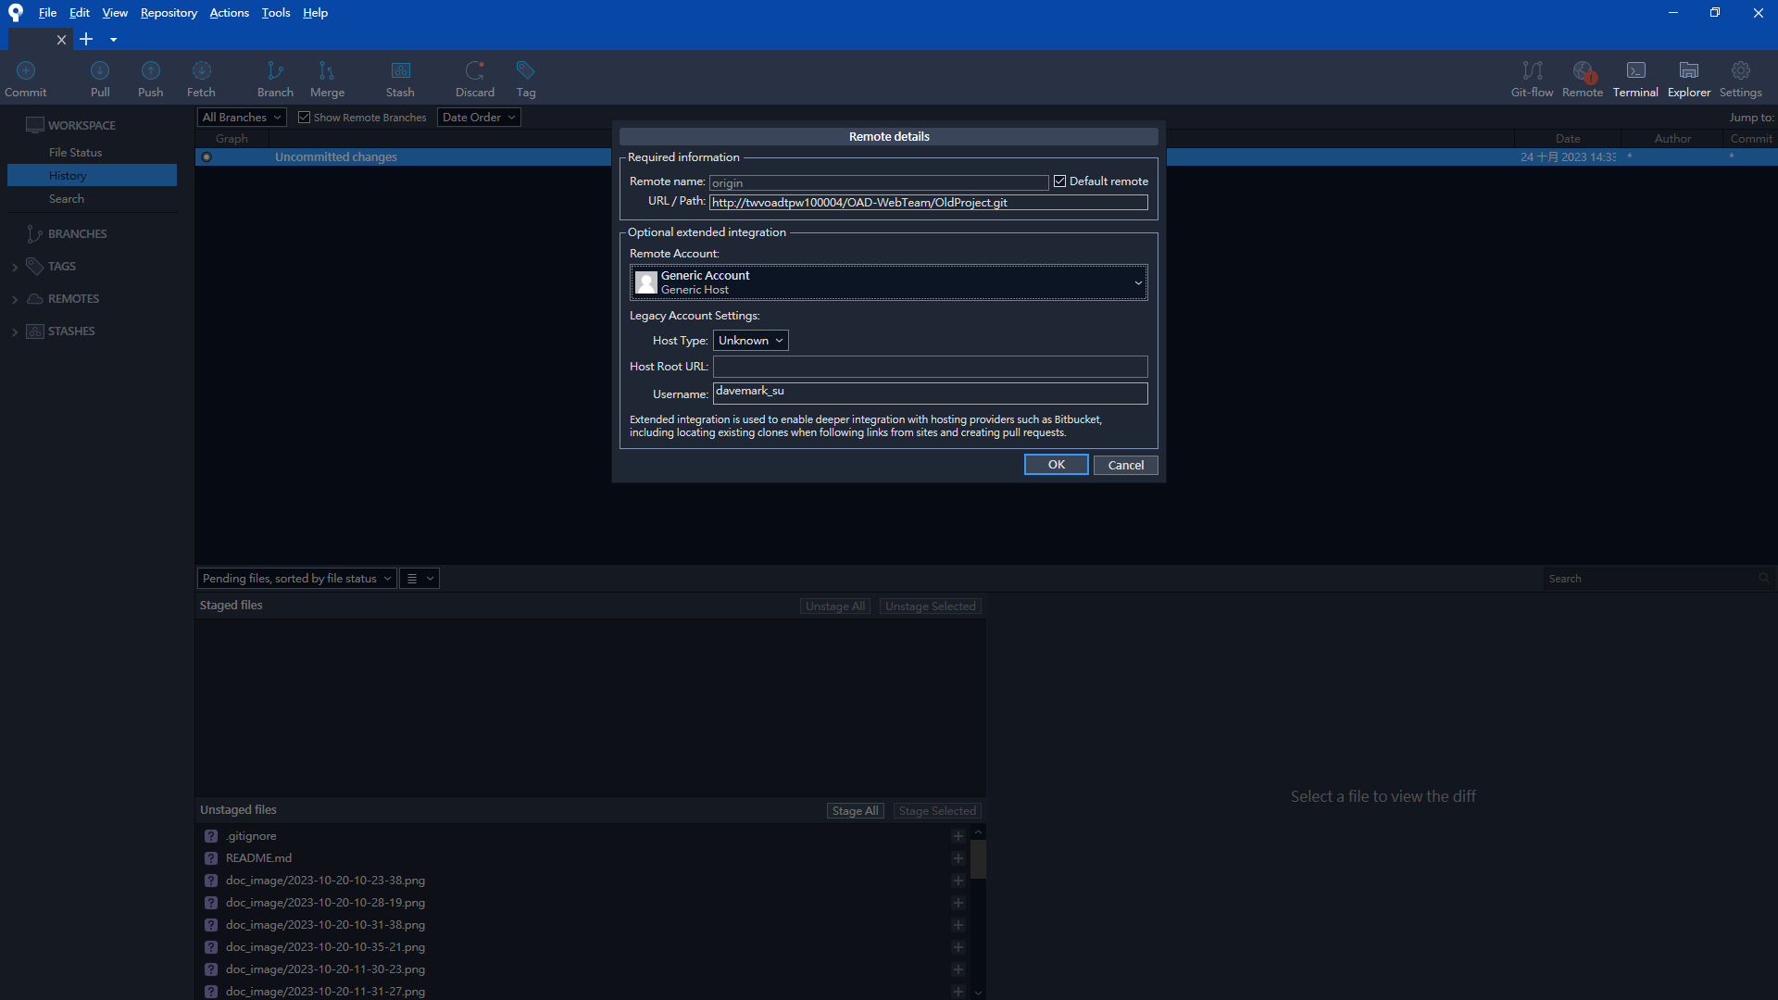Click the Stage All button

(855, 811)
